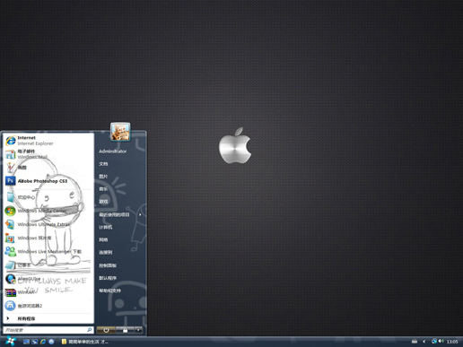463x347 pixels.
Task: Switch to the open taskbar window button
Action: coord(85,342)
